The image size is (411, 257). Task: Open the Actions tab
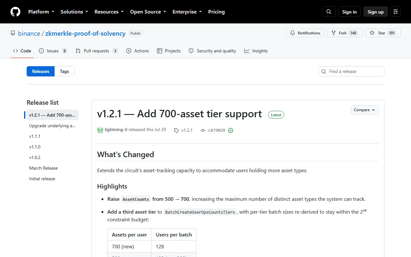[137, 51]
